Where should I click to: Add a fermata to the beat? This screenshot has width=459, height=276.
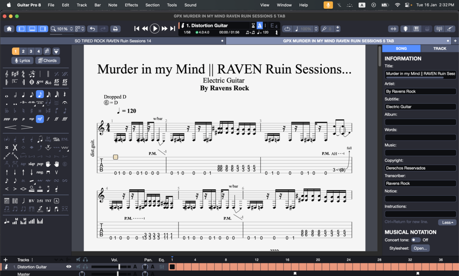pyautogui.click(x=65, y=103)
